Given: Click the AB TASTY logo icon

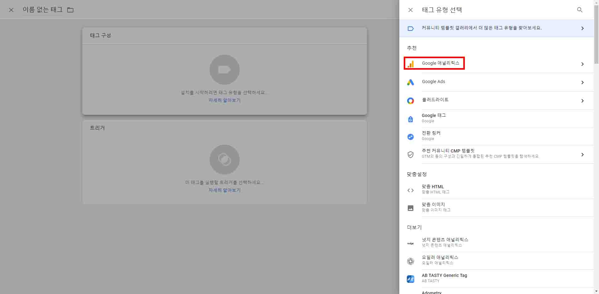Looking at the screenshot, I should pyautogui.click(x=411, y=279).
